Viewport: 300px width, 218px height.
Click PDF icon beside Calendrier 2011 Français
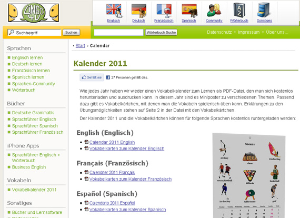coord(86,172)
